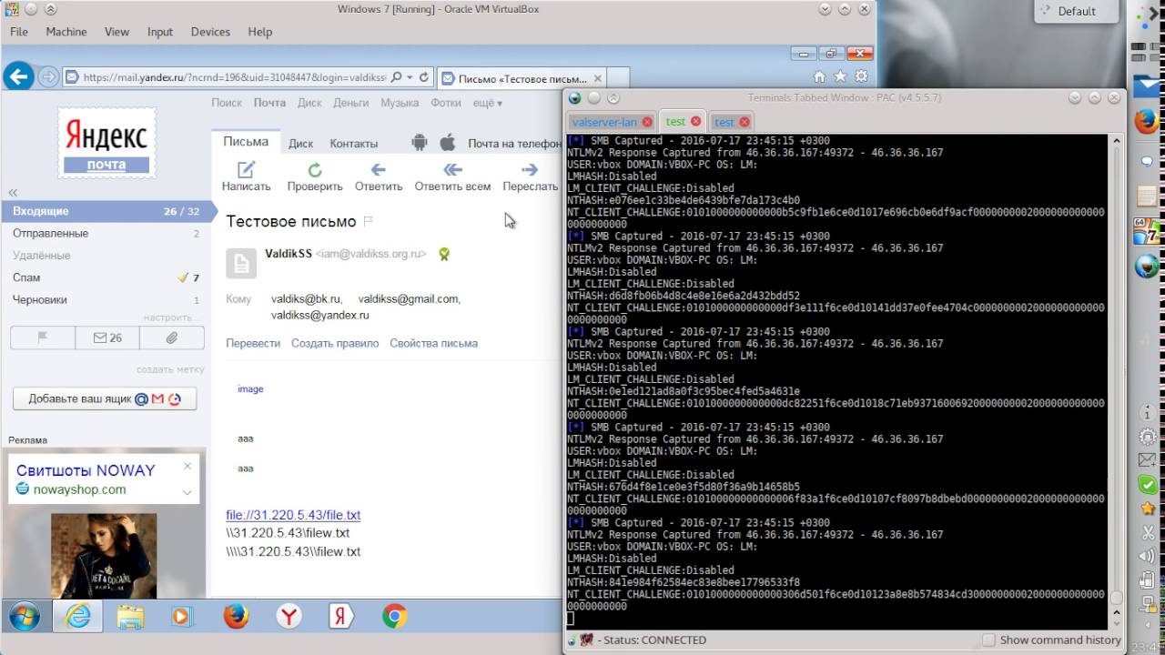Open the Музыка service link
This screenshot has height=655, width=1165.
pos(400,103)
